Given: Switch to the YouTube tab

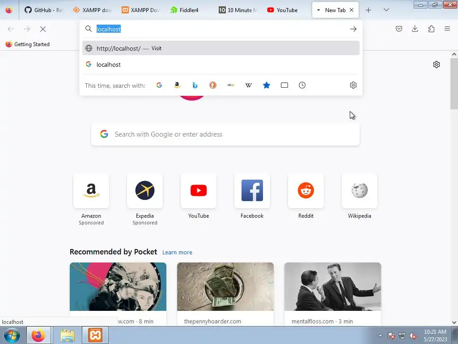Looking at the screenshot, I should [286, 10].
